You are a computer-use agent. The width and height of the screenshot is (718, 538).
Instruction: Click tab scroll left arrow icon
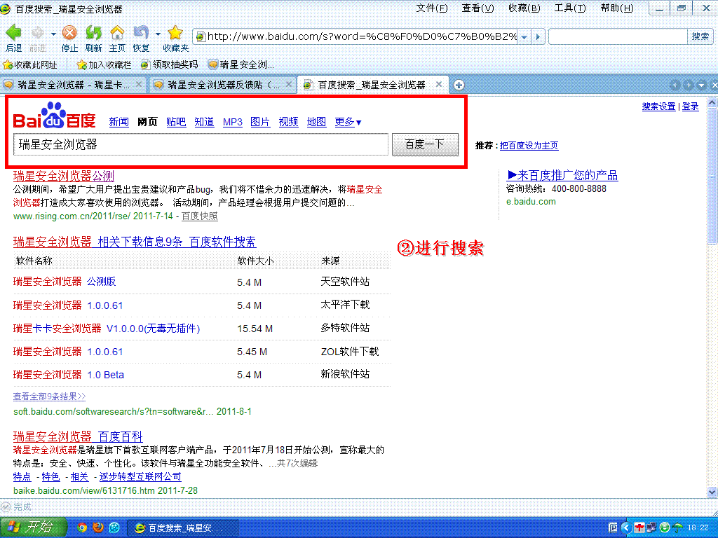coord(675,85)
